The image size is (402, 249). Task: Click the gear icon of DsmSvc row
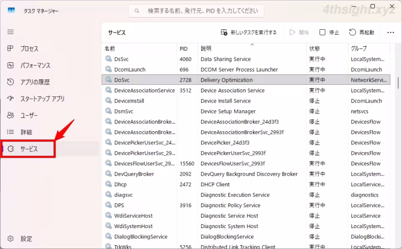tap(108, 111)
